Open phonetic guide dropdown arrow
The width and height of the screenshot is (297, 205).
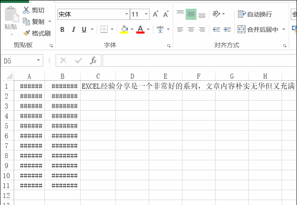click(x=168, y=29)
